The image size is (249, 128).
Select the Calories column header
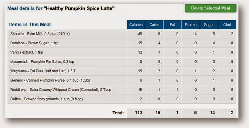coord(136,25)
